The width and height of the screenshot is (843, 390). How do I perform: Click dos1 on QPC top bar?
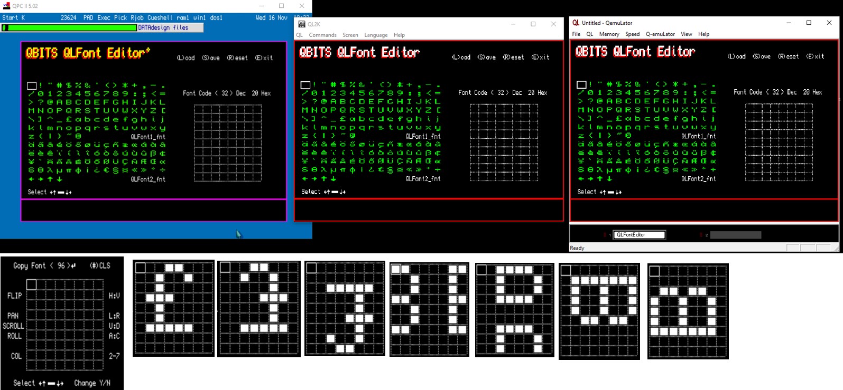click(x=216, y=18)
